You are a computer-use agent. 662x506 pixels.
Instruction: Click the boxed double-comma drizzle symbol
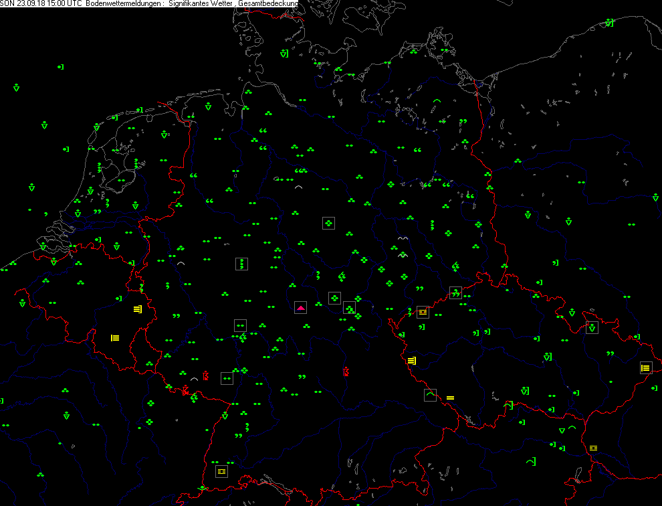[x=456, y=292]
